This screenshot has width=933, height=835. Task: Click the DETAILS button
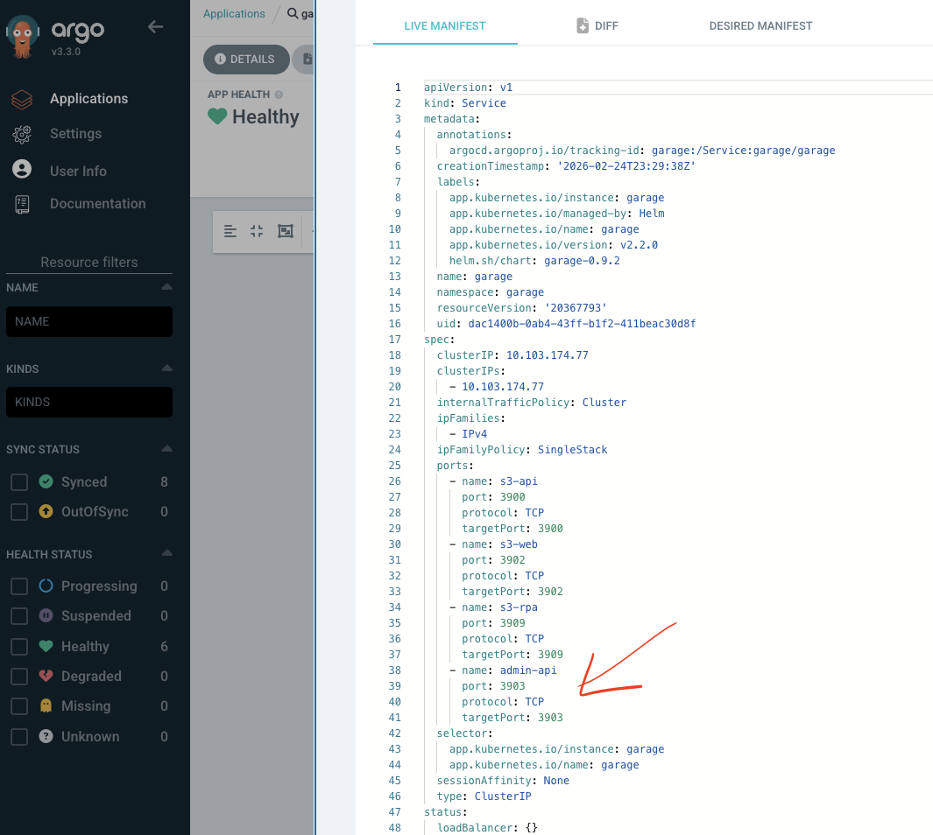(x=245, y=60)
